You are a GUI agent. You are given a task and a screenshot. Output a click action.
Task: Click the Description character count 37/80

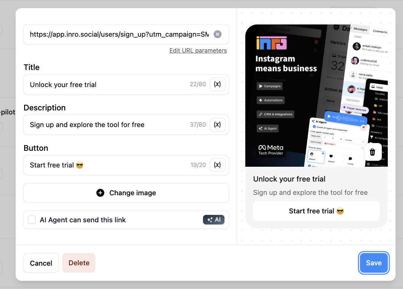[198, 125]
